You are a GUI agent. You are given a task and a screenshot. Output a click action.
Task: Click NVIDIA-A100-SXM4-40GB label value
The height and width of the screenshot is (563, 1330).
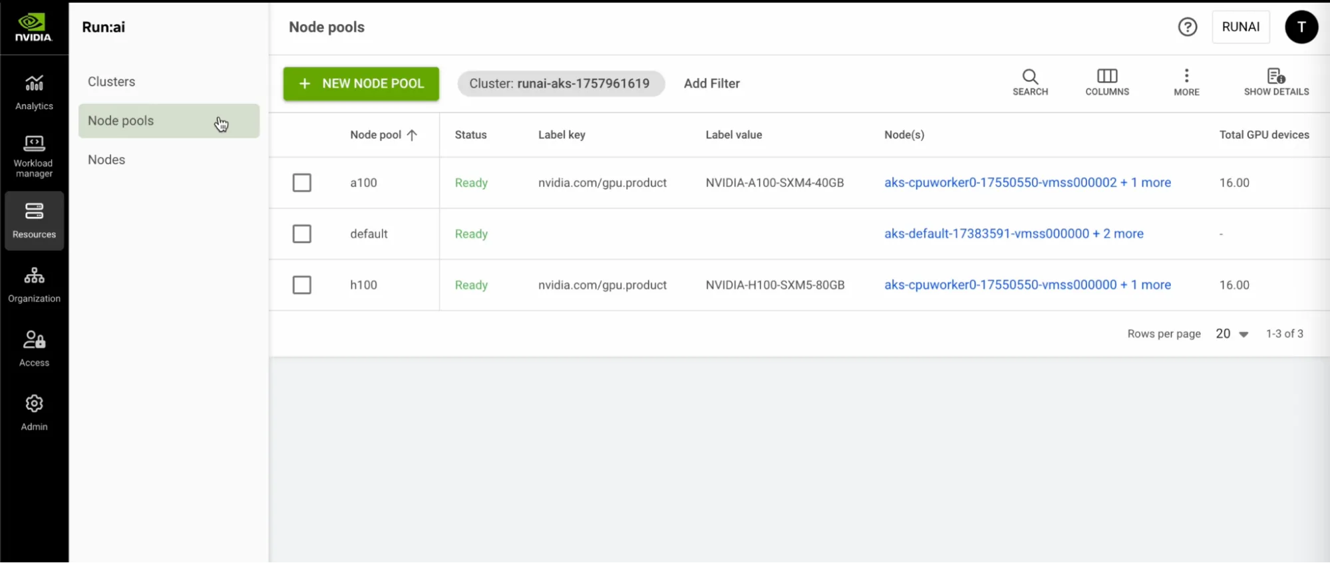774,183
